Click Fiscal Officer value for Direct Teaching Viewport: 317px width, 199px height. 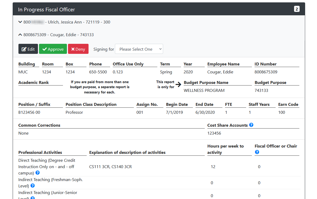[259, 167]
